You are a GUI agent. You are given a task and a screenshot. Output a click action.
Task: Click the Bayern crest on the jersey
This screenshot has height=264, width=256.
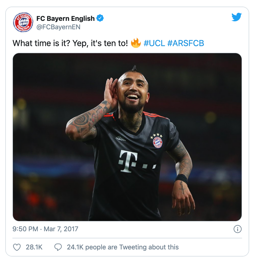(x=158, y=142)
